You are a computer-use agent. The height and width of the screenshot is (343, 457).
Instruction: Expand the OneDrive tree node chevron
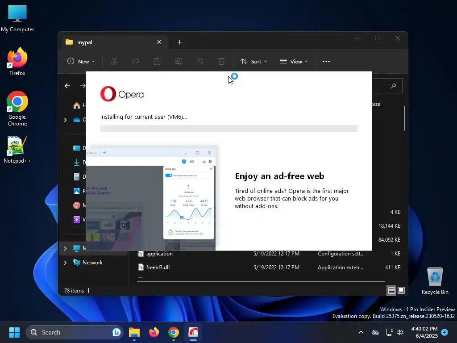point(65,120)
